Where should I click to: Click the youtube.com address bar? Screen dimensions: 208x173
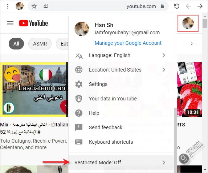[x=98, y=6]
